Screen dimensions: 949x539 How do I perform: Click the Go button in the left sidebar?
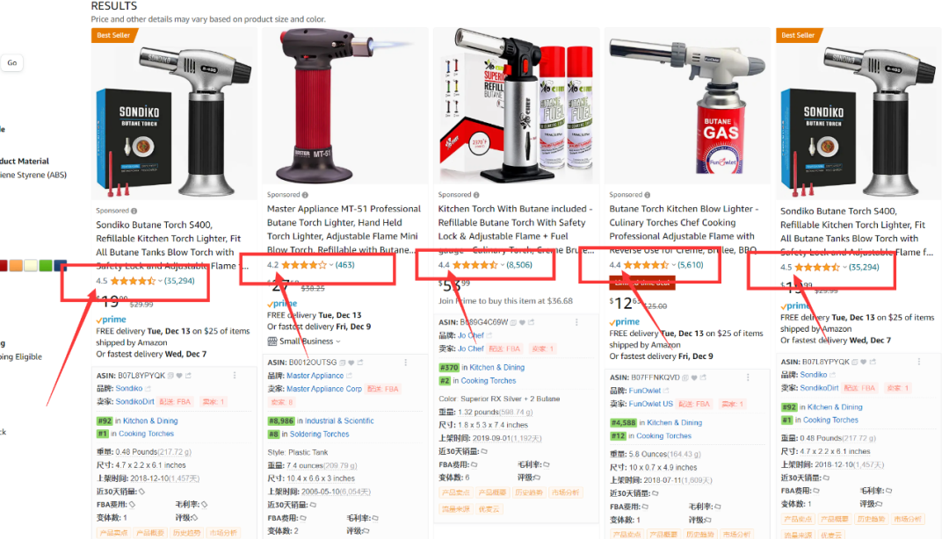click(x=12, y=63)
